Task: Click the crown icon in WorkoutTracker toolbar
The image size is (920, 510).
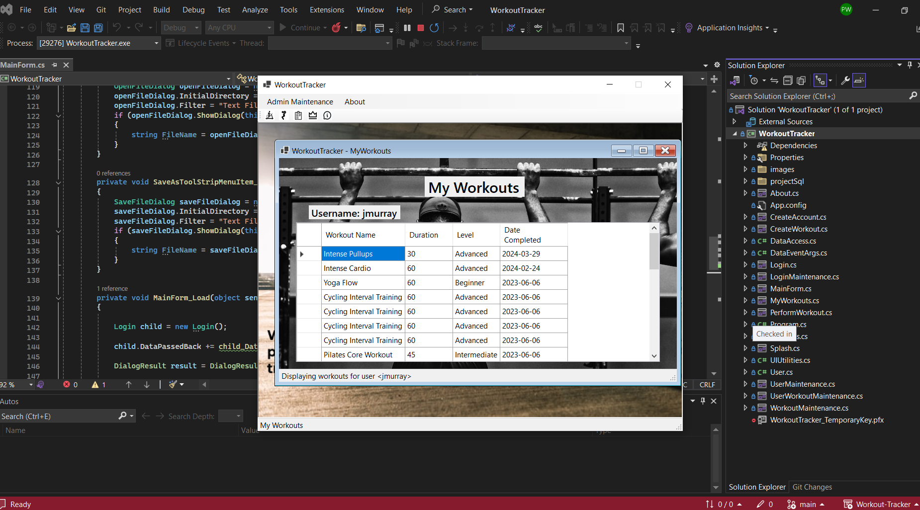Action: click(x=313, y=115)
